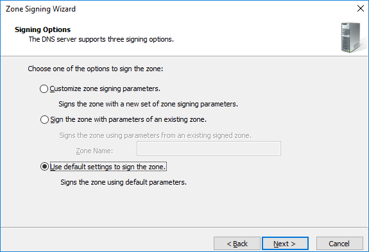Click the 'Zone Name:' field label
Image resolution: width=369 pixels, height=252 pixels.
(x=94, y=151)
